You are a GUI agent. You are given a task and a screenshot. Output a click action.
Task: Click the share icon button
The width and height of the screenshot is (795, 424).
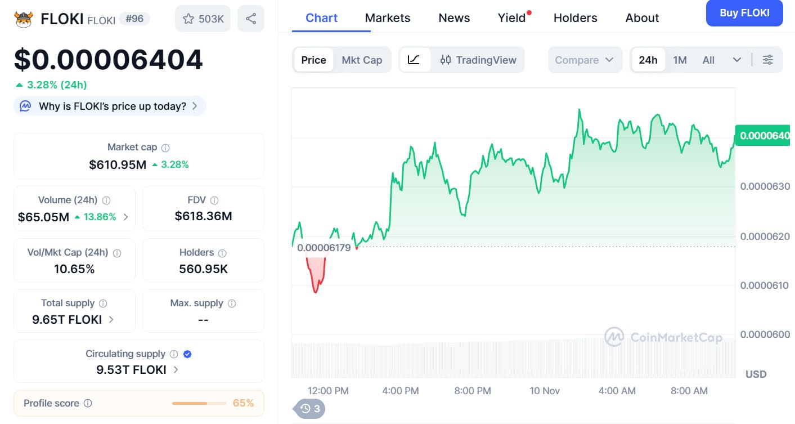251,19
